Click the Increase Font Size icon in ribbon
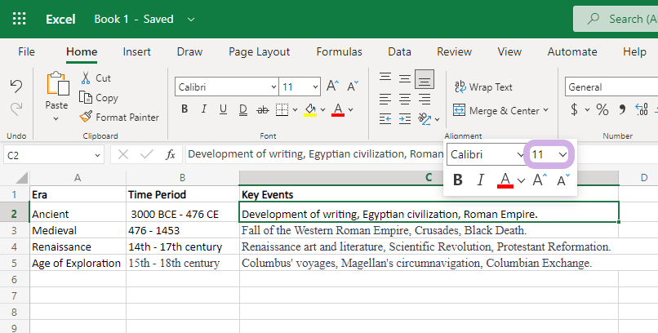658x333 pixels. pyautogui.click(x=332, y=87)
